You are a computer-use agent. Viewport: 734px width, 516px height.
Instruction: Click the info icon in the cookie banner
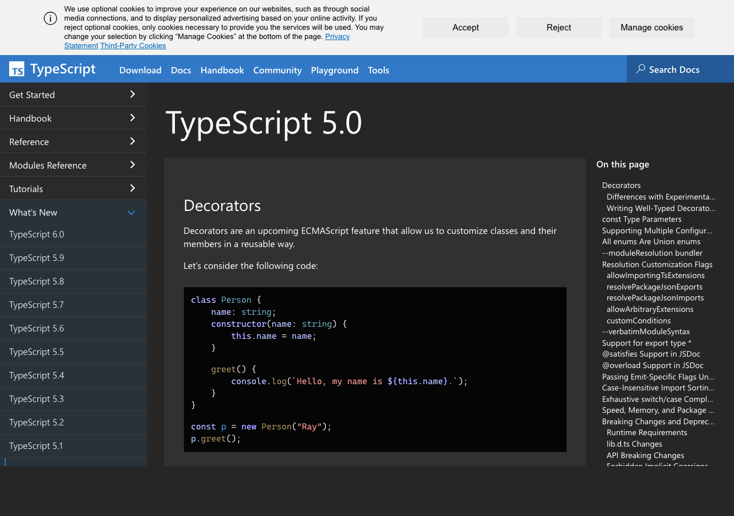pos(50,18)
